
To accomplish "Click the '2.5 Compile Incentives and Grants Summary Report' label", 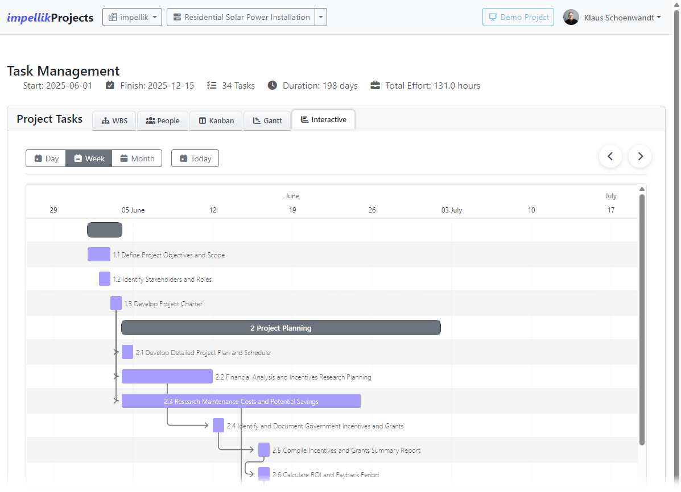I will 346,451.
